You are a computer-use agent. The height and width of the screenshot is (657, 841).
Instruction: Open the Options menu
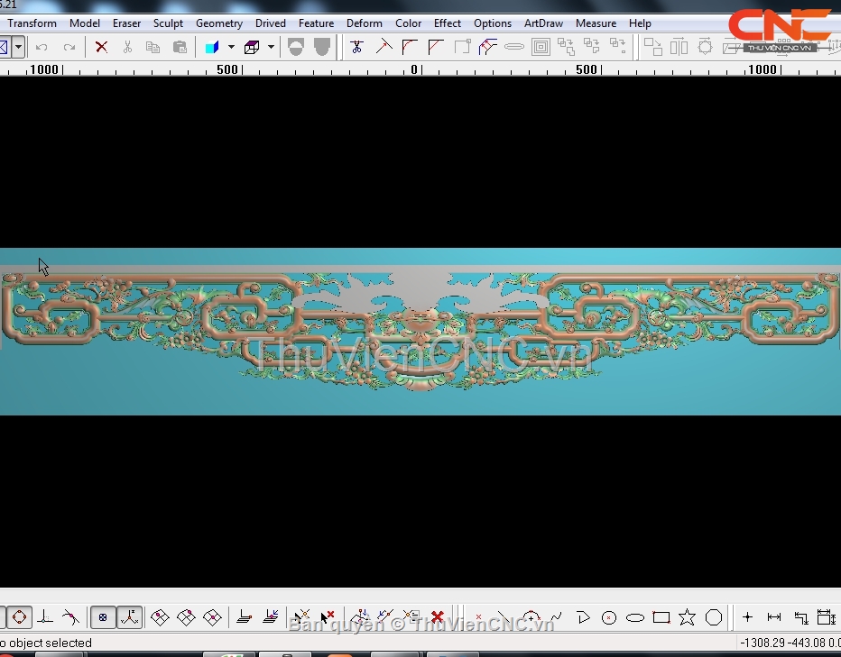click(x=493, y=23)
